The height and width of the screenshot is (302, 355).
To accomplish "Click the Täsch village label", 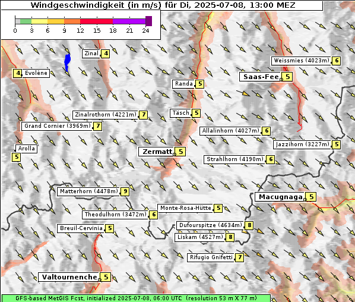I will pos(180,113).
